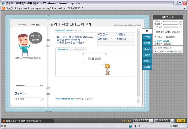Open the music playlist icon beside volume
This screenshot has width=188, height=129.
point(179,52)
